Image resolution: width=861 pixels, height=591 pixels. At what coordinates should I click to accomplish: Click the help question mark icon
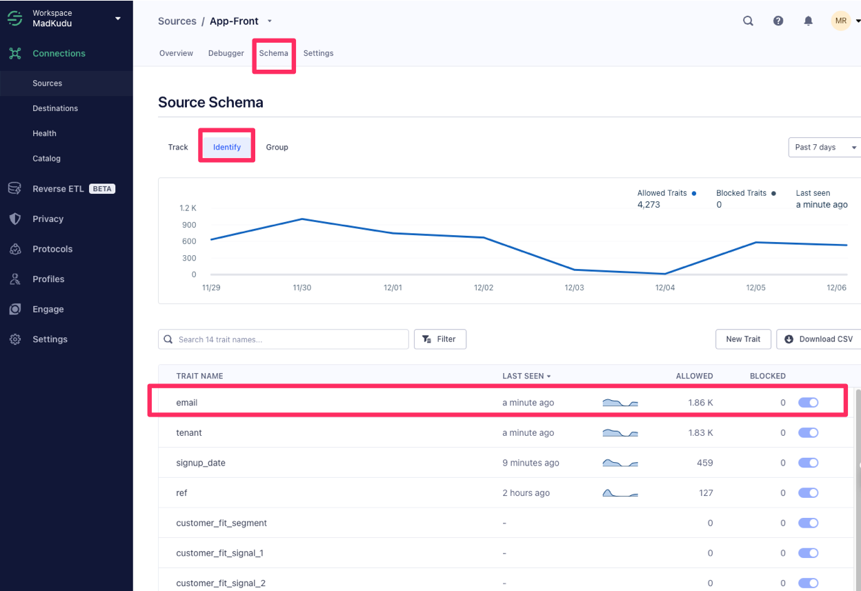click(x=778, y=21)
